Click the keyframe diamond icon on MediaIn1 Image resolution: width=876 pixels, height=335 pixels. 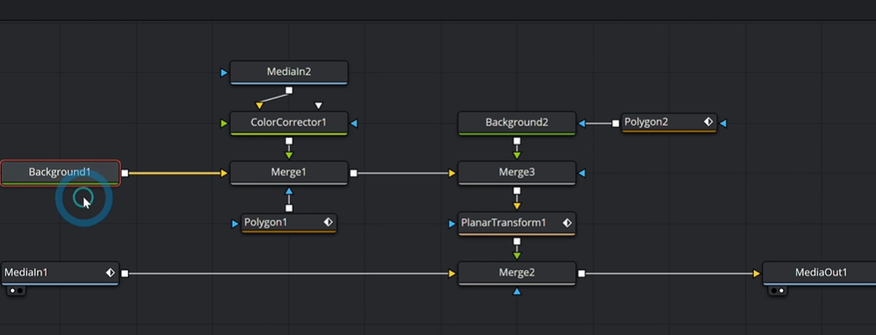110,273
